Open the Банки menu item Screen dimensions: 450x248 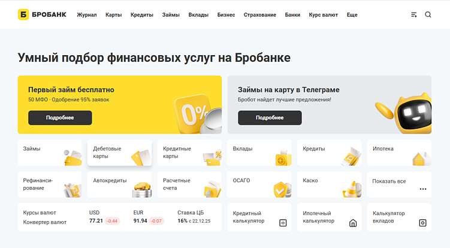point(292,15)
